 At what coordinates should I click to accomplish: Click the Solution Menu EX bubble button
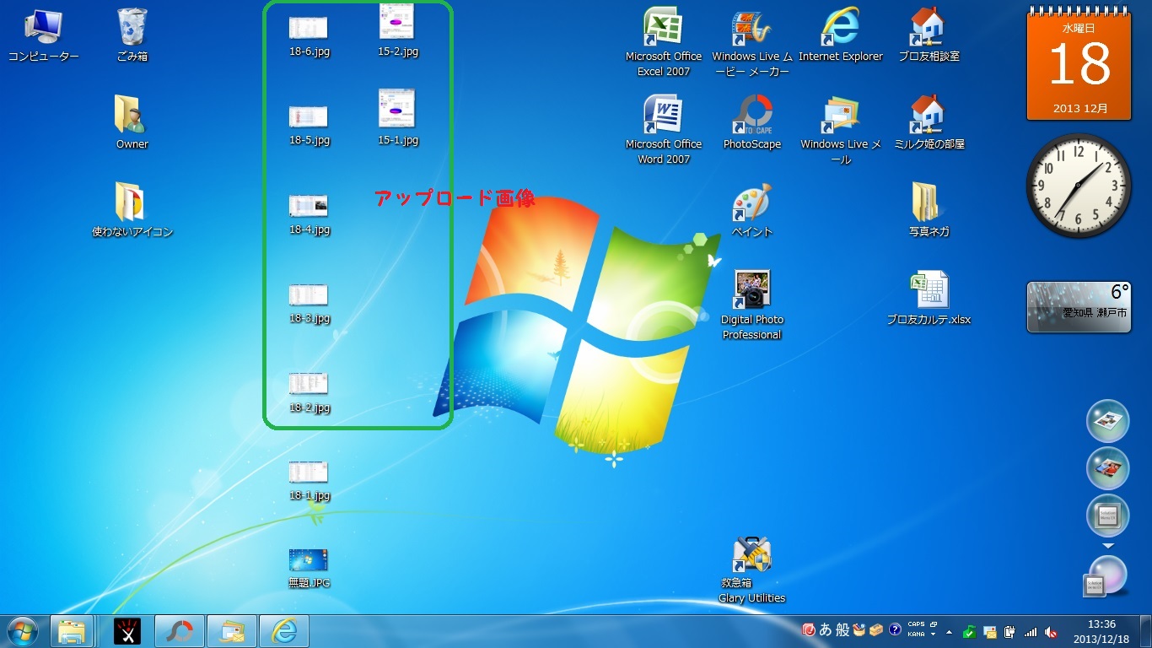pyautogui.click(x=1107, y=516)
